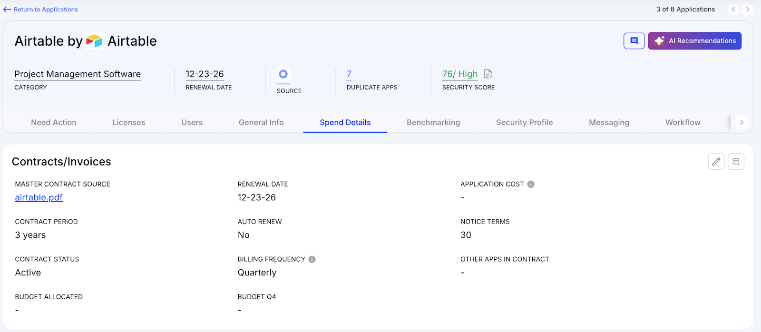This screenshot has width=761, height=332.
Task: Switch to the Licenses tab
Action: tap(129, 122)
